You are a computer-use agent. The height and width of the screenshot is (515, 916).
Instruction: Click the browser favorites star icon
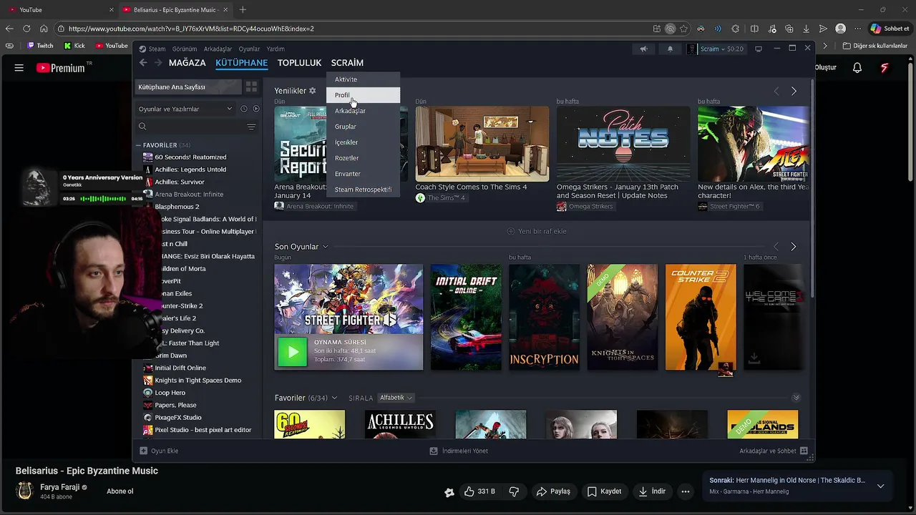pyautogui.click(x=684, y=29)
